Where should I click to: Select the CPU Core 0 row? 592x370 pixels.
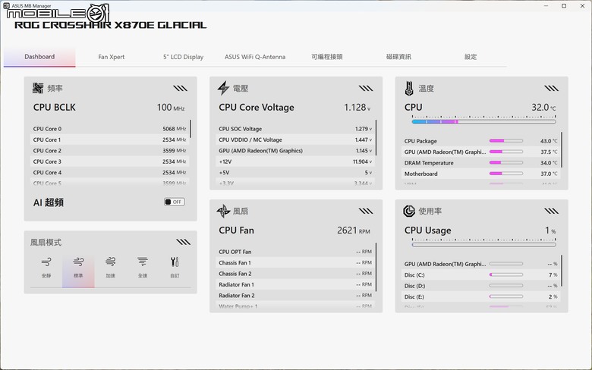pos(109,129)
